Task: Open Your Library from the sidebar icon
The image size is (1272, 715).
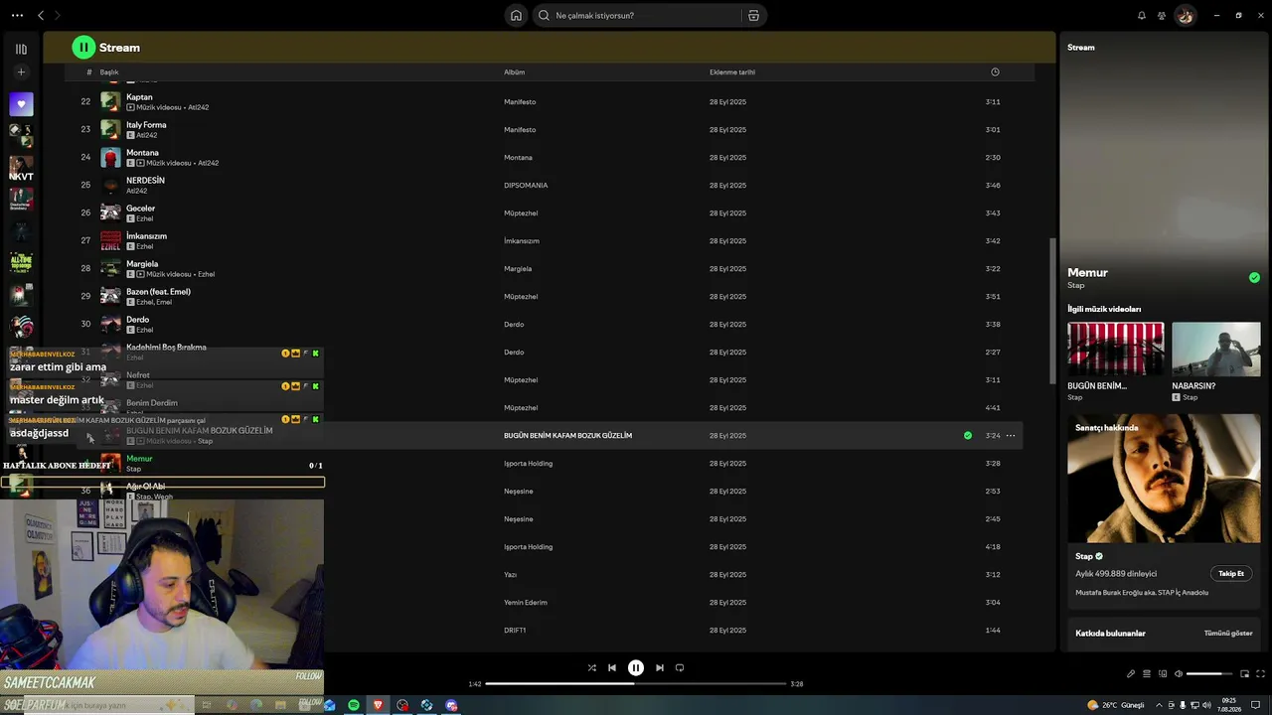Action: 21,49
